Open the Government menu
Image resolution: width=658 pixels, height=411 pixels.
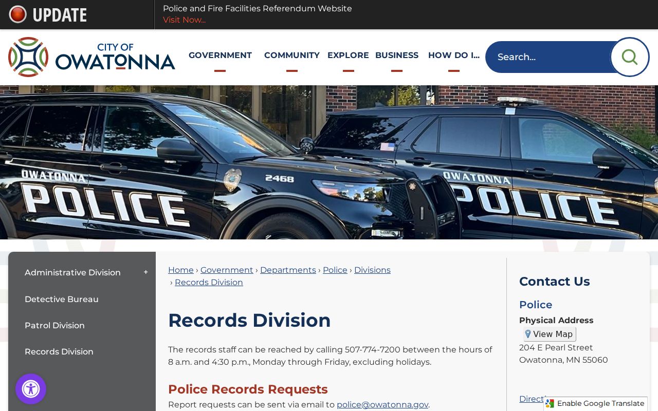click(220, 55)
